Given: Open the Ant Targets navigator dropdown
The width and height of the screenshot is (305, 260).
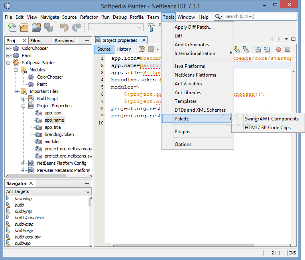Looking at the screenshot, I should point(88,192).
